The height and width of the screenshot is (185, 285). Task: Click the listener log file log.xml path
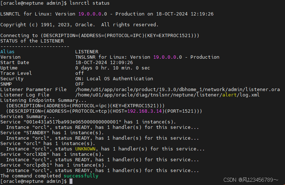[x=167, y=95]
